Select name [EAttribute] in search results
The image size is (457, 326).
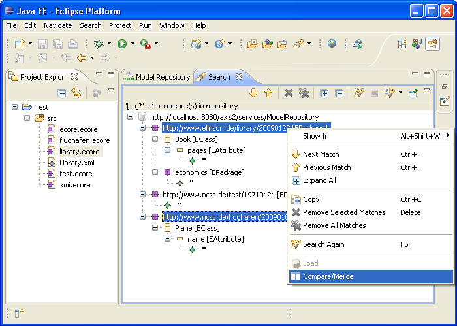[215, 239]
